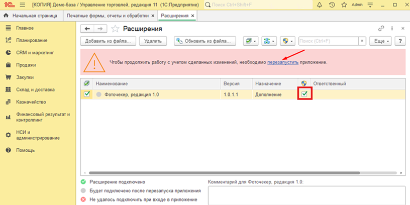Go to Начальная страница tab
Screen dimensions: 410x205
[33, 16]
